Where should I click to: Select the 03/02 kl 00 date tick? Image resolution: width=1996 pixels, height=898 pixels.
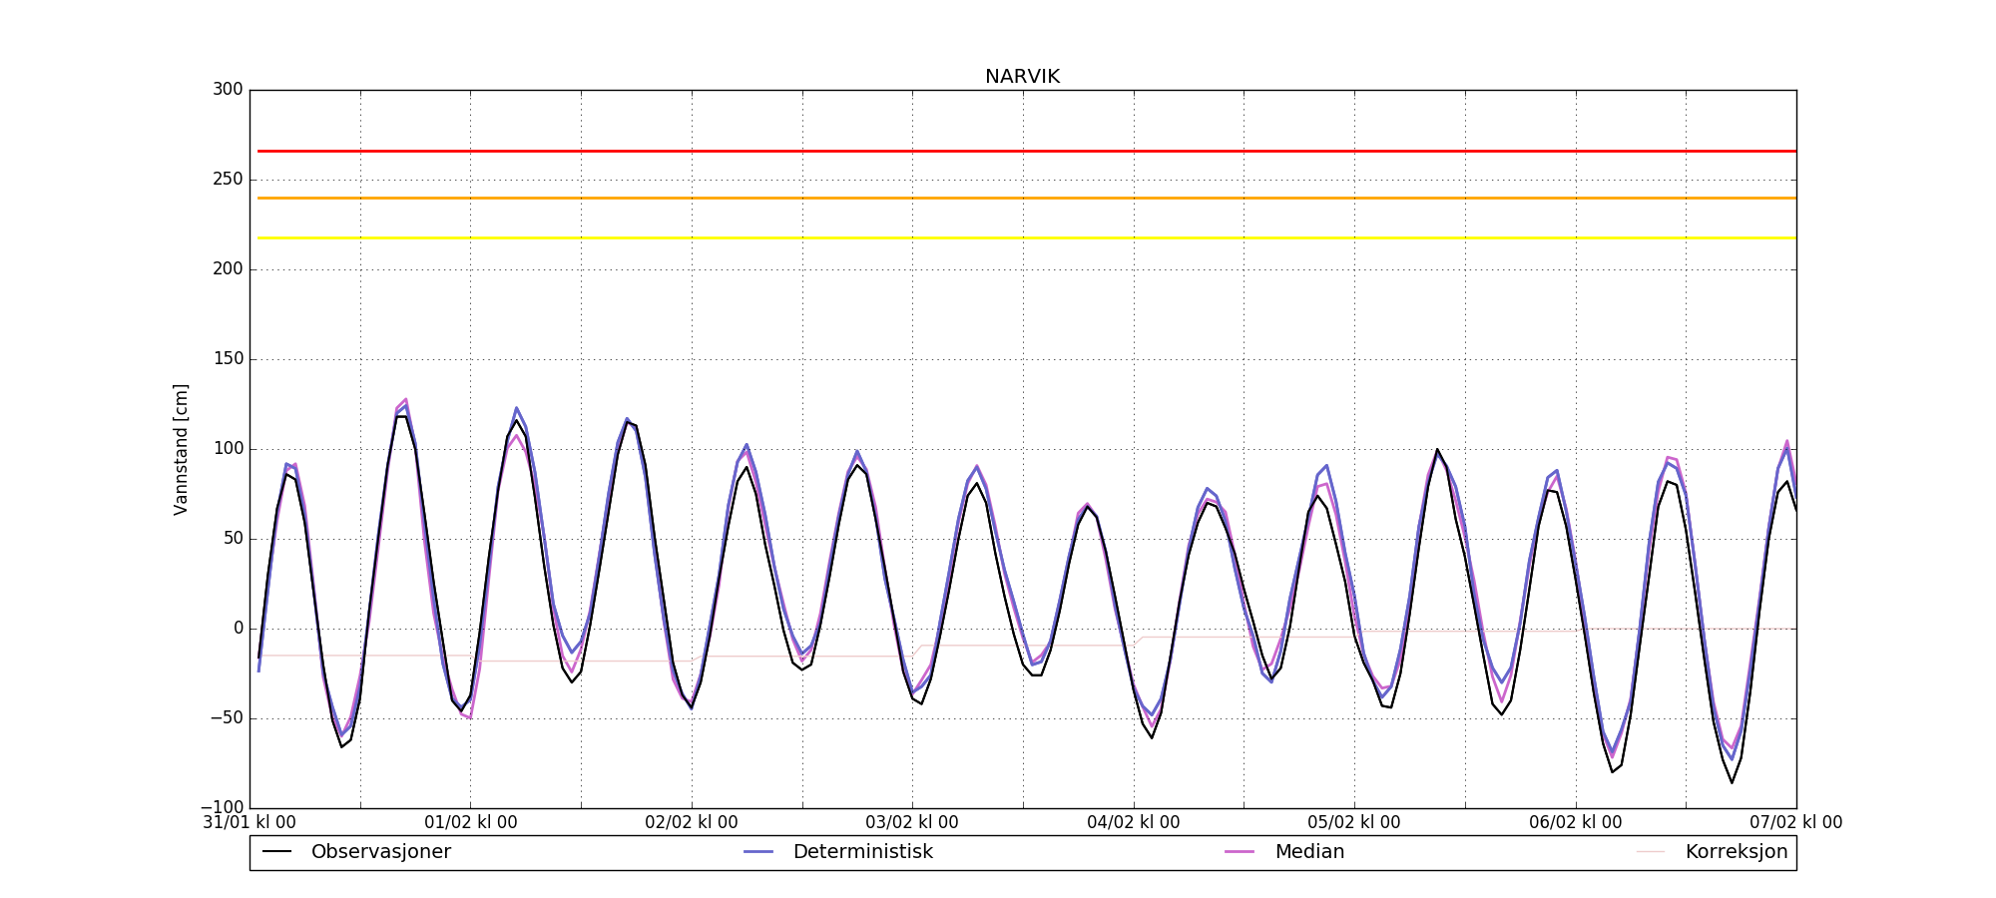coord(912,823)
